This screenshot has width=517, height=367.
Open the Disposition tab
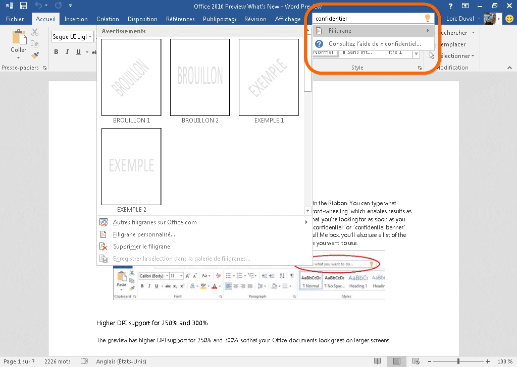pyautogui.click(x=142, y=19)
